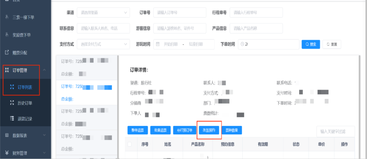Click the 三索一梯下单 sidebar icon
The image size is (367, 159).
click(7, 17)
